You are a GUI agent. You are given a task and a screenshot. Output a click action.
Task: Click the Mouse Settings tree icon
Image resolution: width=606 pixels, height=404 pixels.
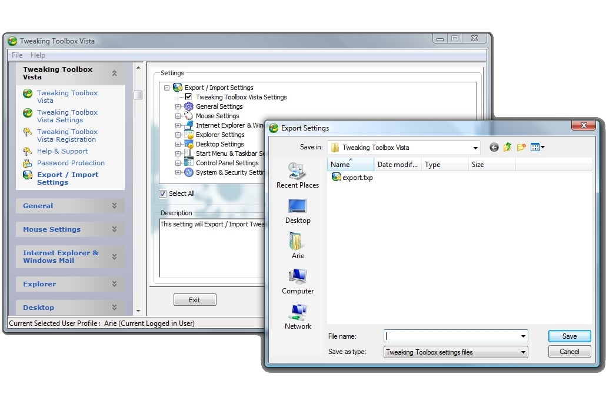click(x=187, y=115)
